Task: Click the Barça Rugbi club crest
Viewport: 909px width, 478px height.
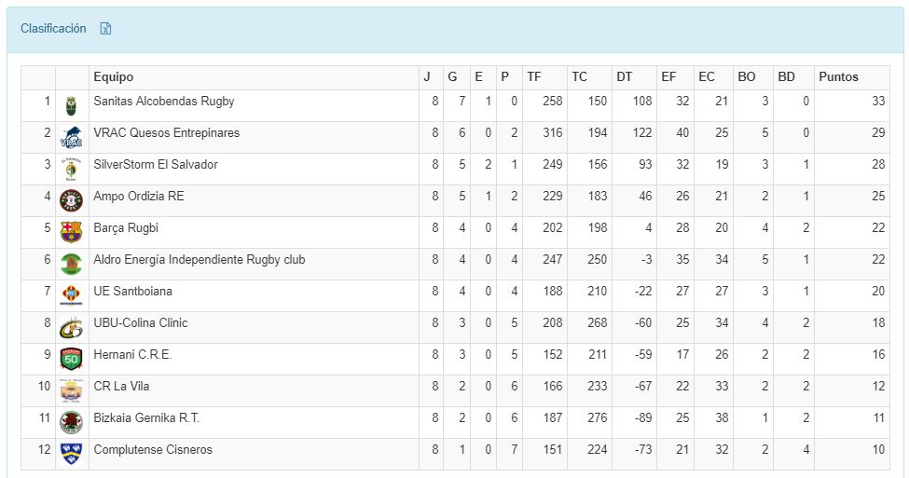Action: click(x=72, y=232)
